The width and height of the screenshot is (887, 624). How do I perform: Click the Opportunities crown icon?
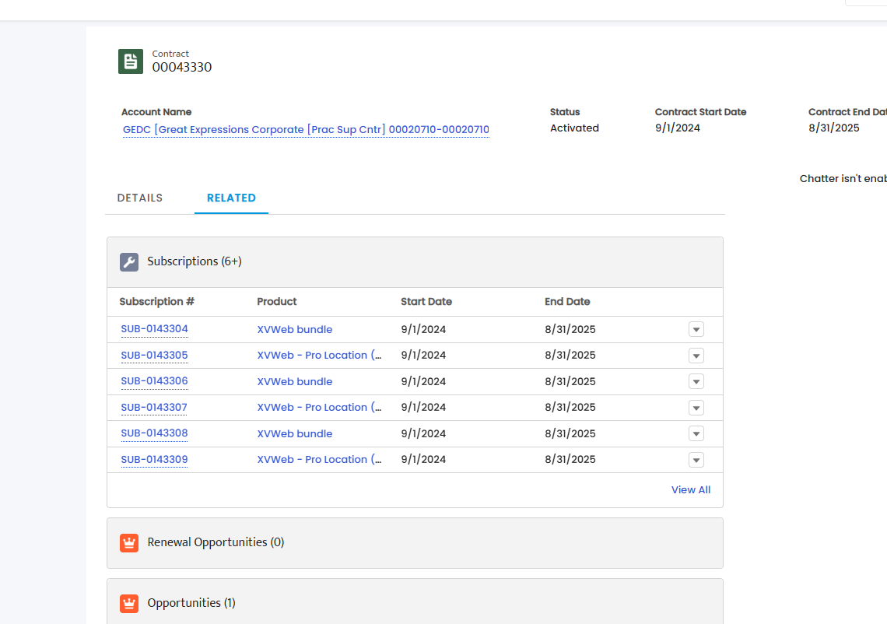[129, 603]
